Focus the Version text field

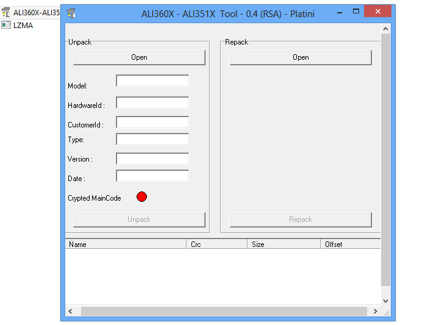(x=152, y=159)
